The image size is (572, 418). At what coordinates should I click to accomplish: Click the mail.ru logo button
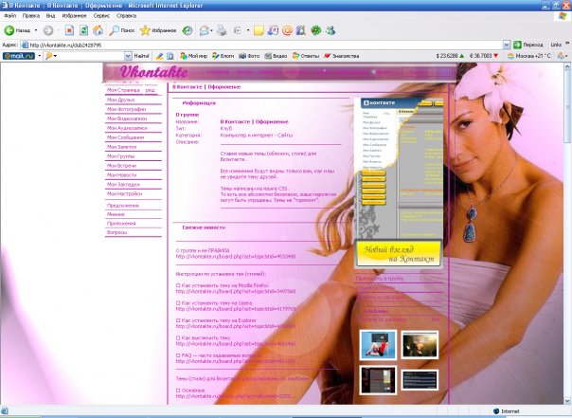pos(19,56)
